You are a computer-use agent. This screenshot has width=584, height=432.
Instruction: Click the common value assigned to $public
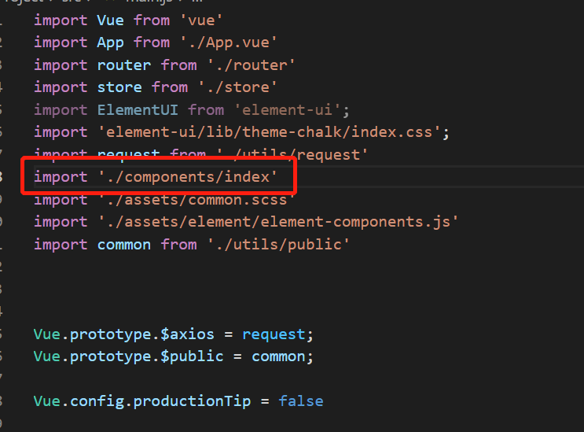point(278,356)
